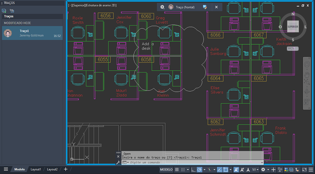
Task: Select Zoom Extents tool in navigation bar
Action: click(307, 81)
